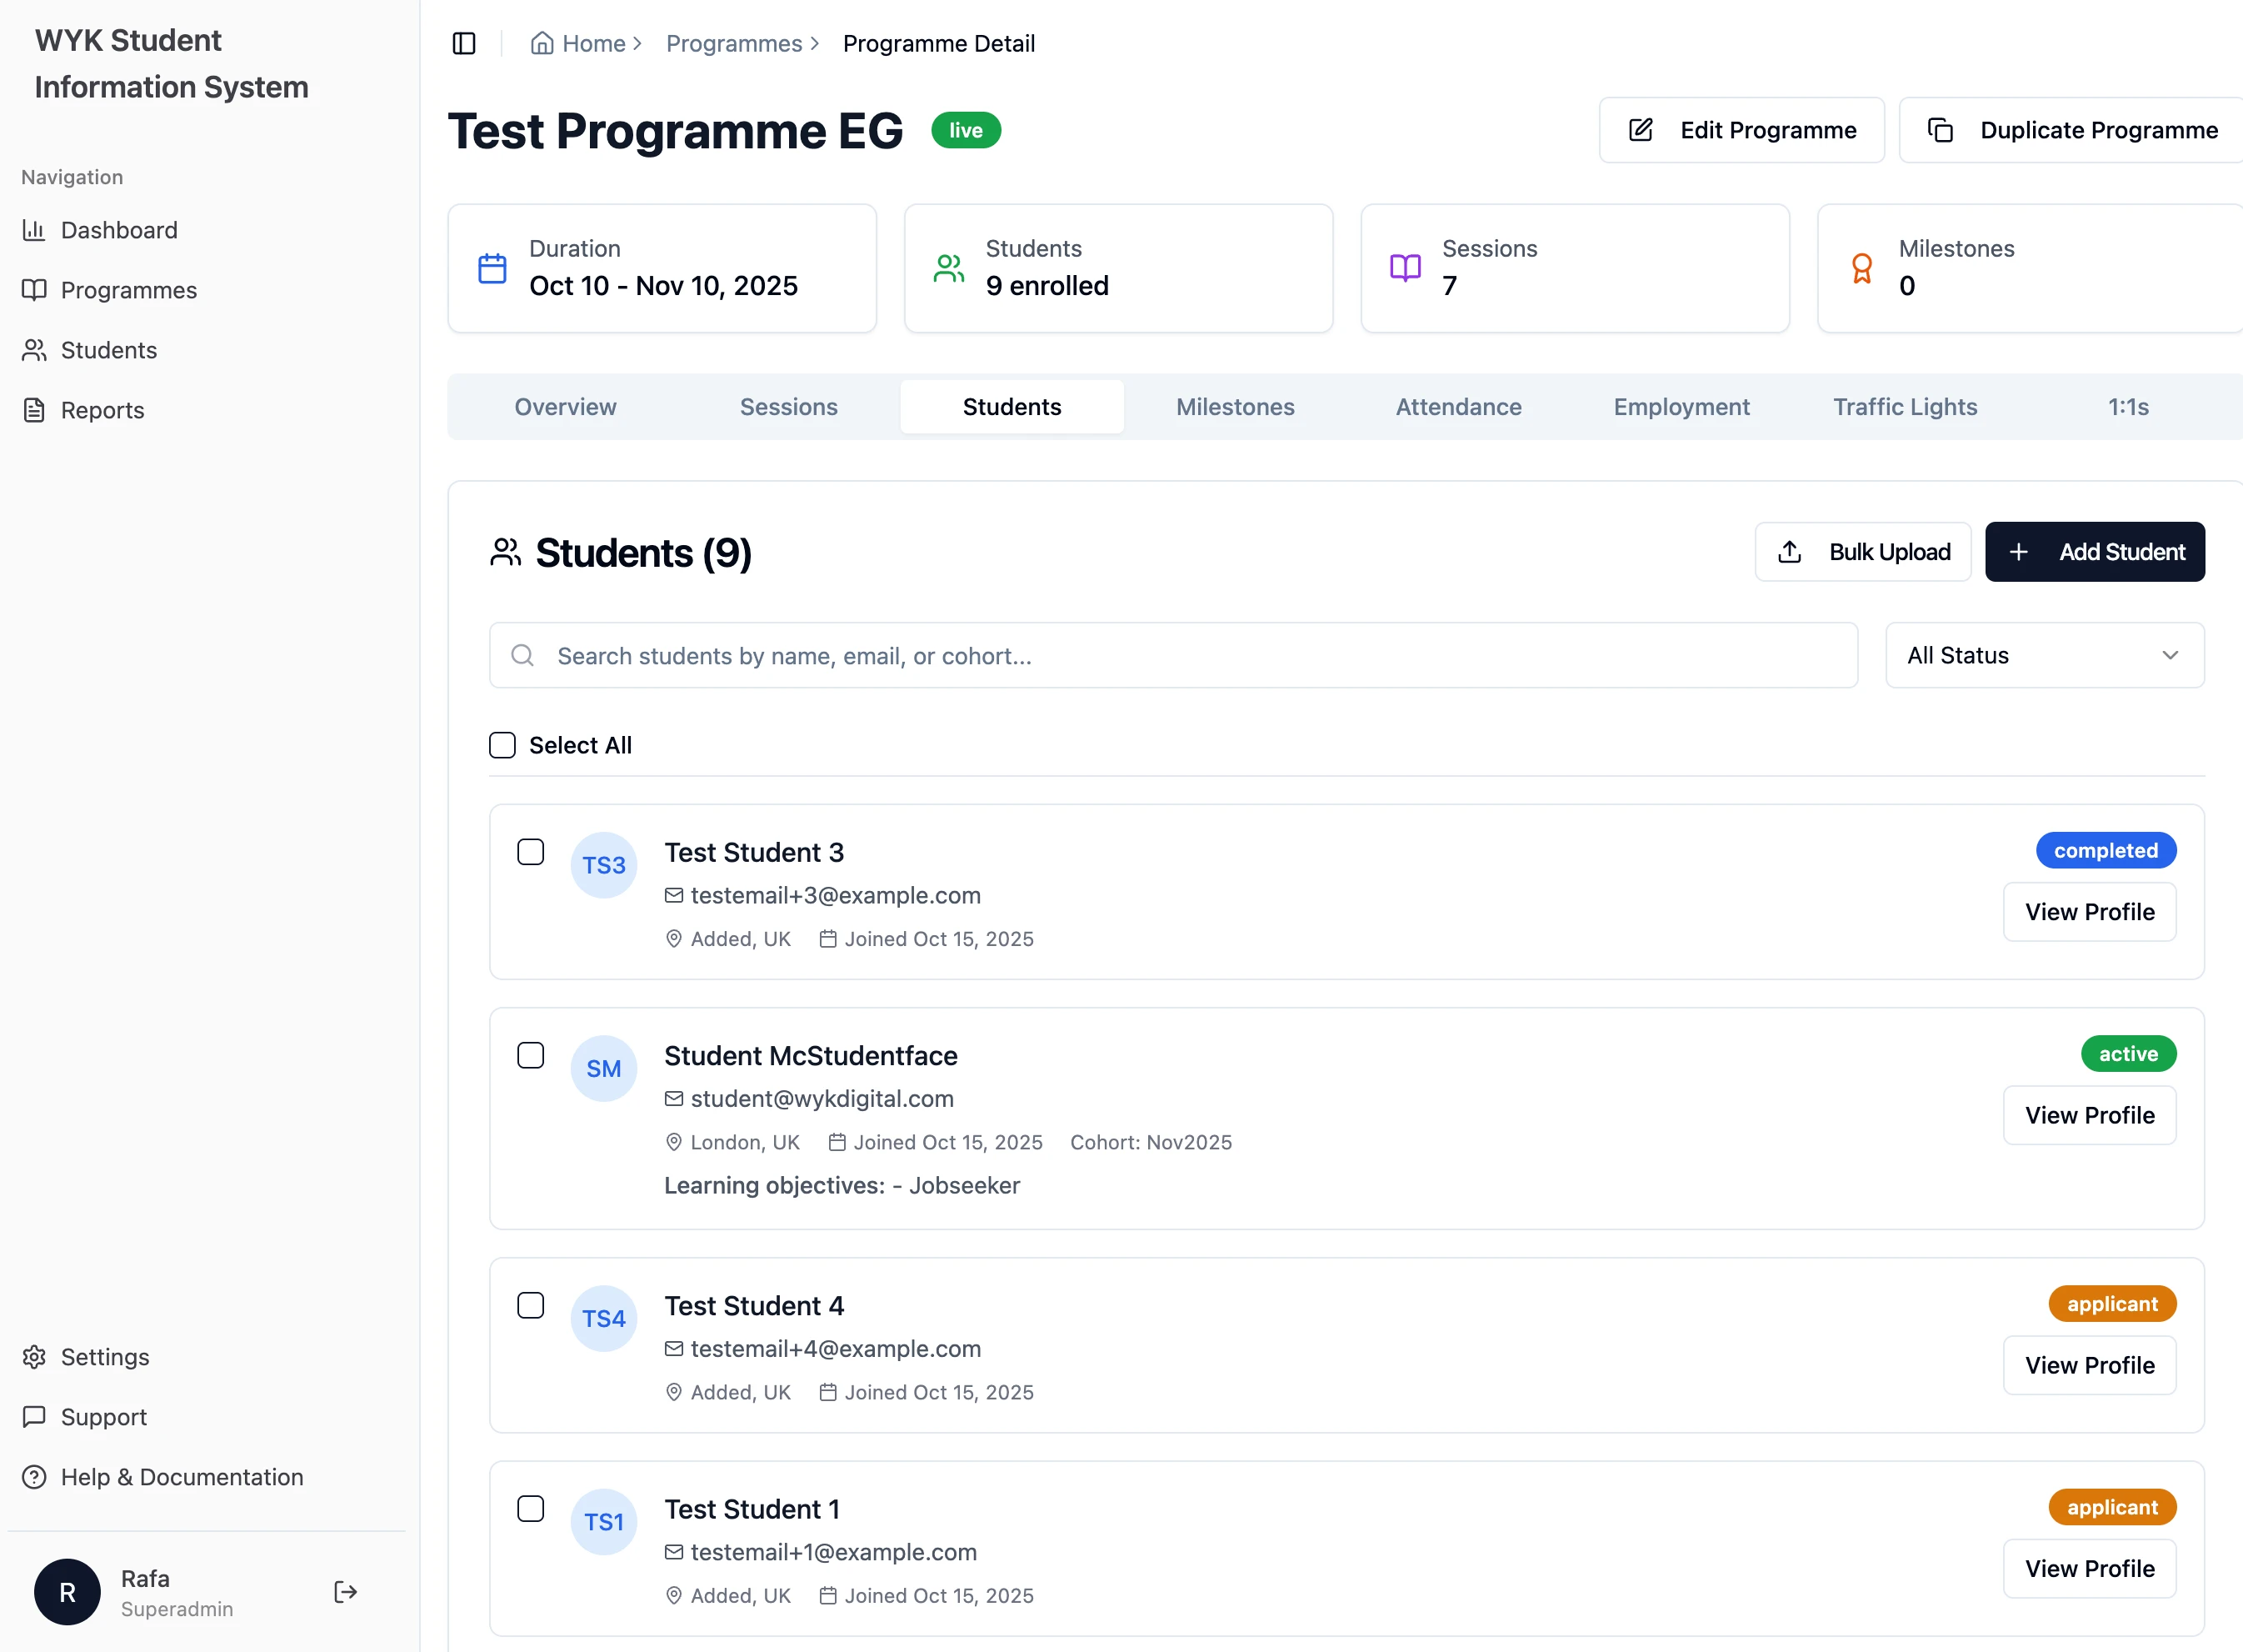Image resolution: width=2243 pixels, height=1652 pixels.
Task: Switch to the Attendance tab
Action: click(1458, 407)
